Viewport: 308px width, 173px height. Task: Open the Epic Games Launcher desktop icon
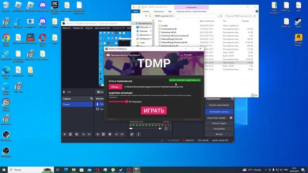tap(54, 7)
